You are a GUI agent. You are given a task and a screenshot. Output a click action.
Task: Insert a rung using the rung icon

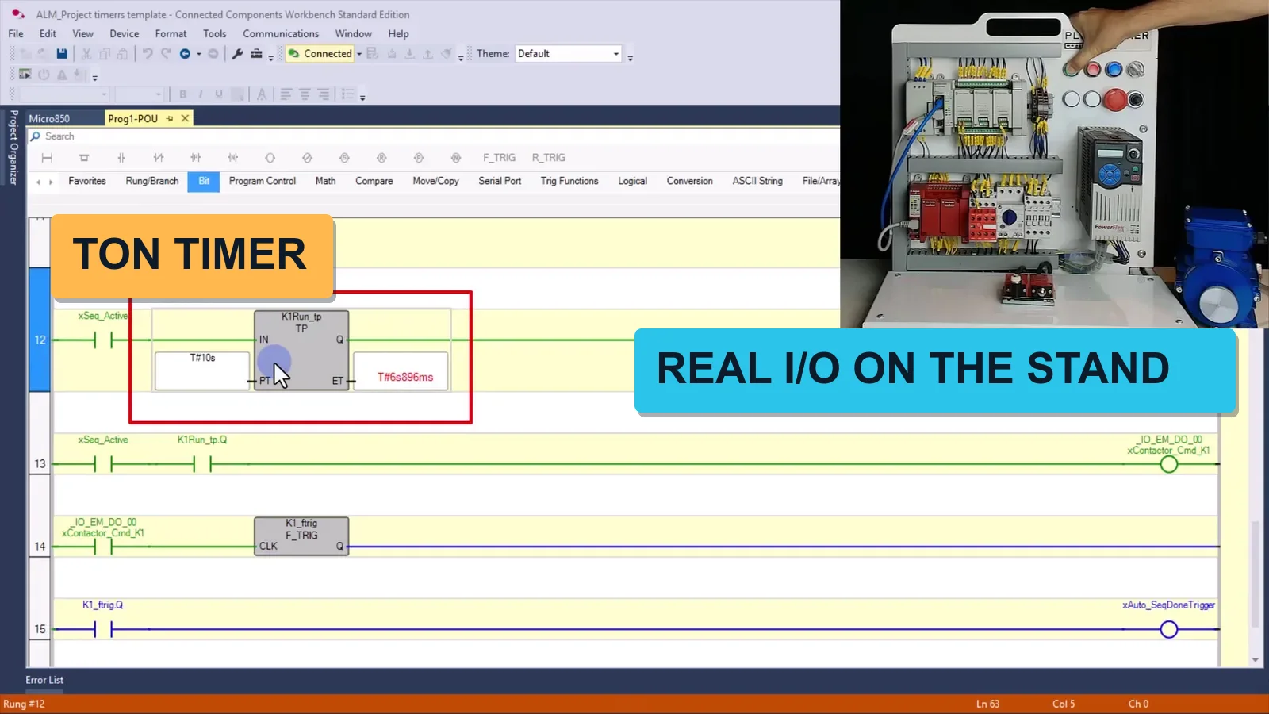[47, 158]
